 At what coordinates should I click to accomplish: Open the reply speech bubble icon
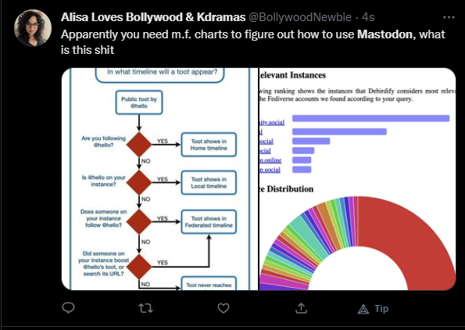tap(68, 308)
